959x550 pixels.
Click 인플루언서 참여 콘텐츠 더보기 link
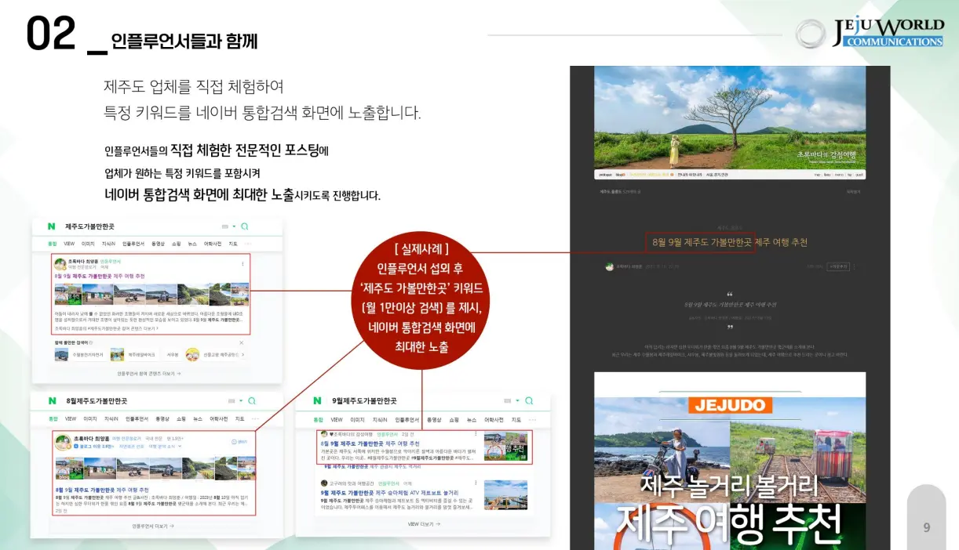(x=148, y=374)
